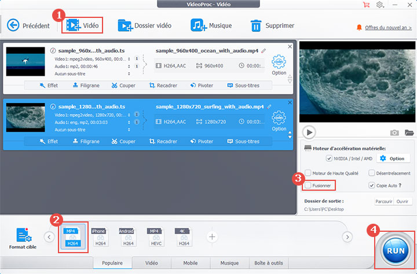Image resolution: width=417 pixels, height=274 pixels.
Task: Click Parcourir to choose the output folder
Action: pos(384,202)
